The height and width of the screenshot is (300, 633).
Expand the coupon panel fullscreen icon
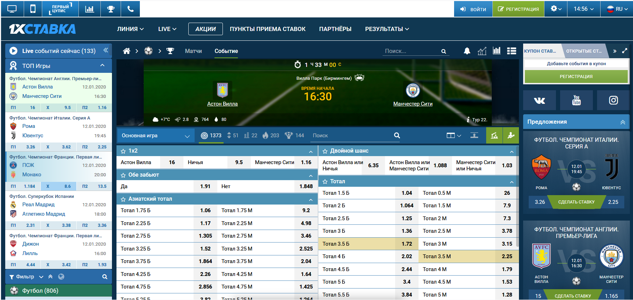(625, 51)
